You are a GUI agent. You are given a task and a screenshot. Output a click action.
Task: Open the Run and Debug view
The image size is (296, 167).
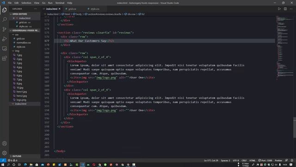[x=4, y=39]
